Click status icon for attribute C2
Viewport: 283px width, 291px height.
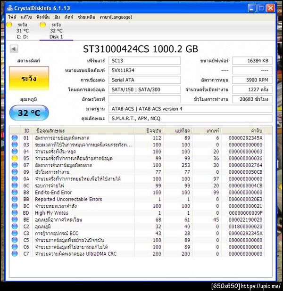pyautogui.click(x=15, y=226)
